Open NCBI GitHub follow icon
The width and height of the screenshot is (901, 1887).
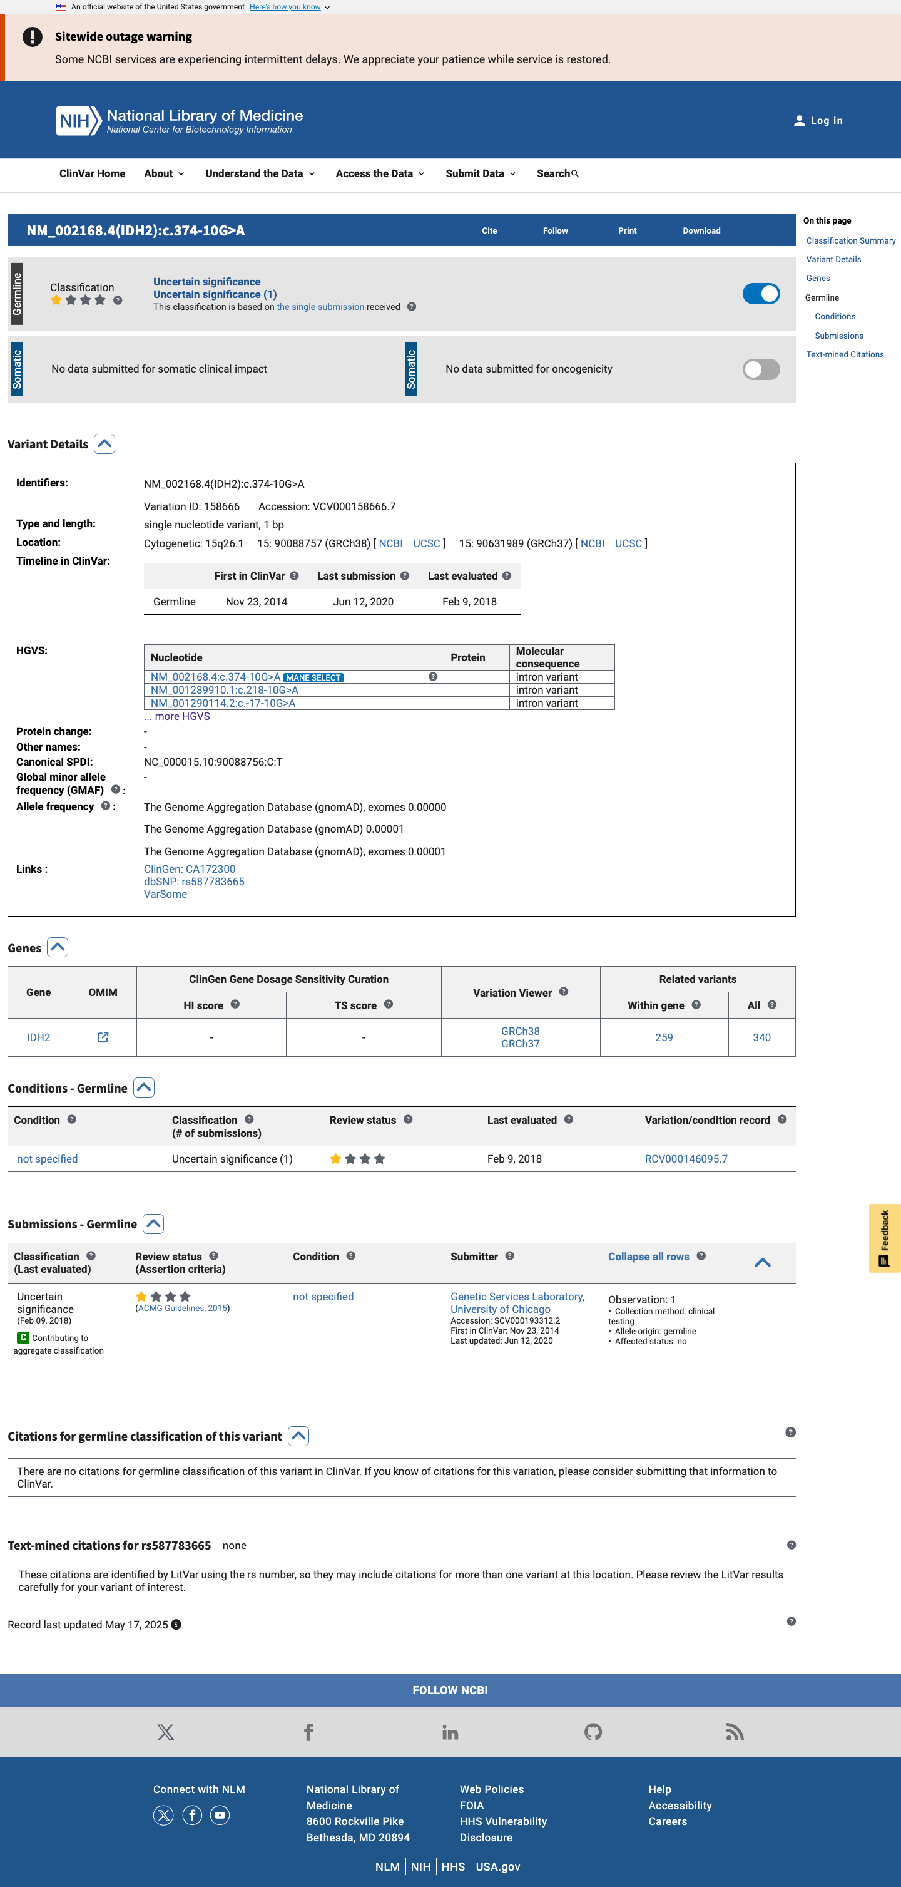coord(594,1732)
